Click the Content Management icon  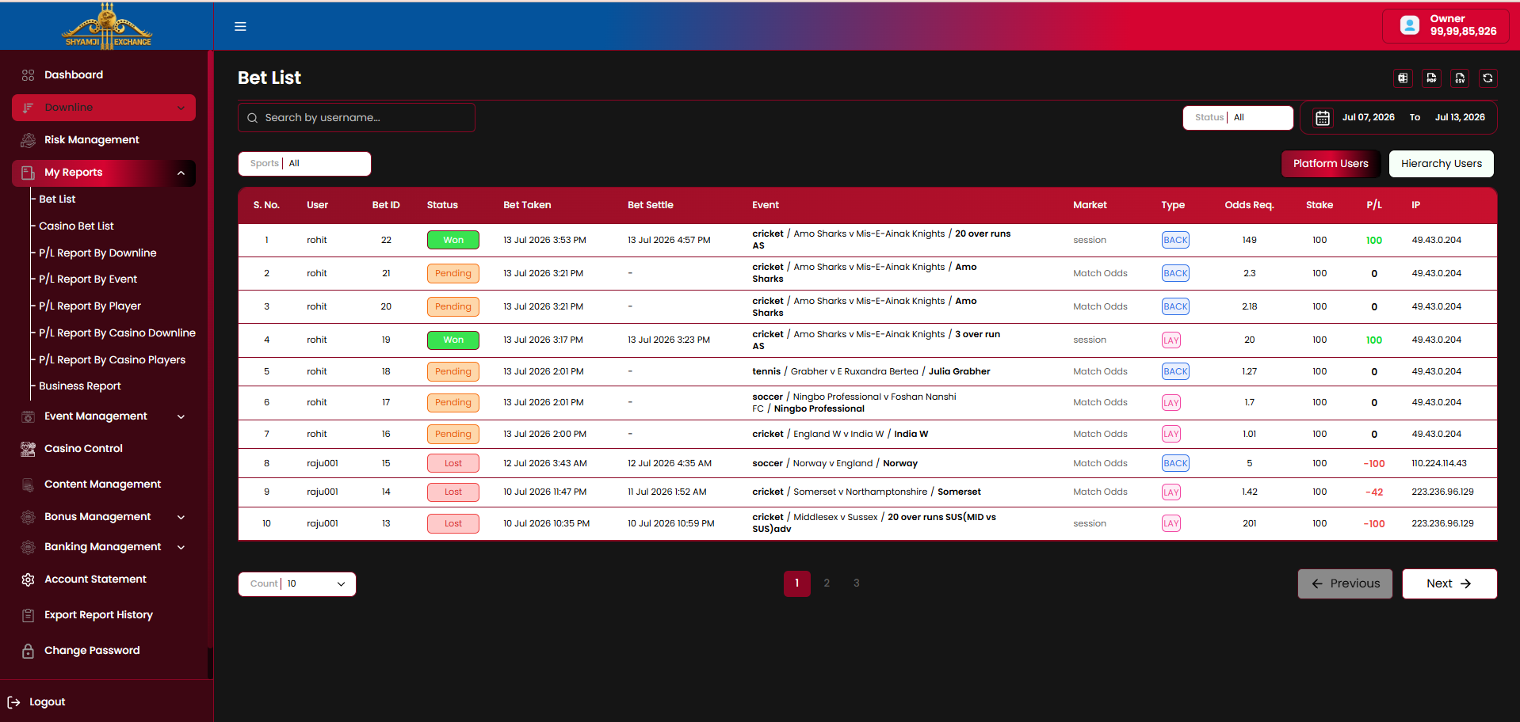[28, 484]
